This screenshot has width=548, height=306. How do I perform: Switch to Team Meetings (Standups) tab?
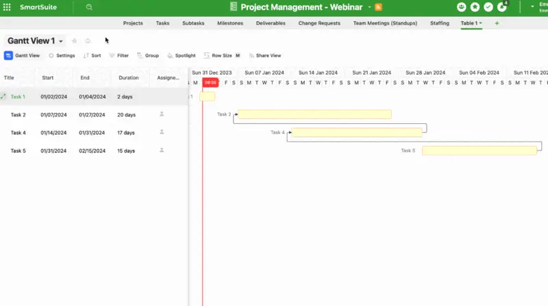[385, 23]
